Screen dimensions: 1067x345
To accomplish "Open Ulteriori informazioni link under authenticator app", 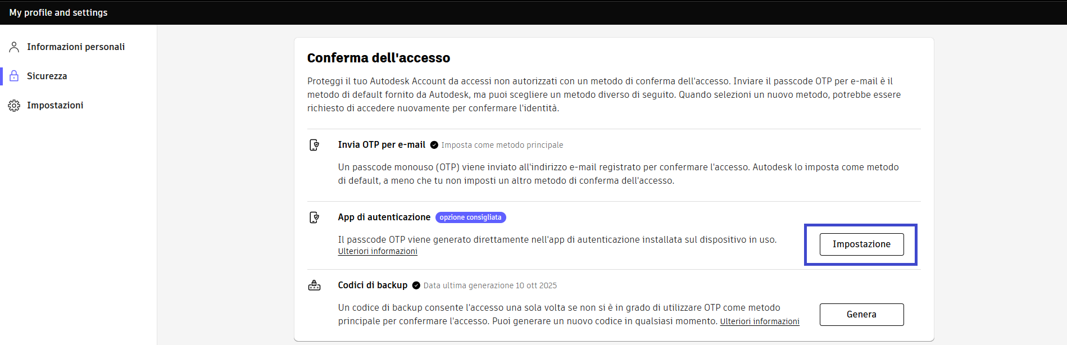I will tap(378, 251).
